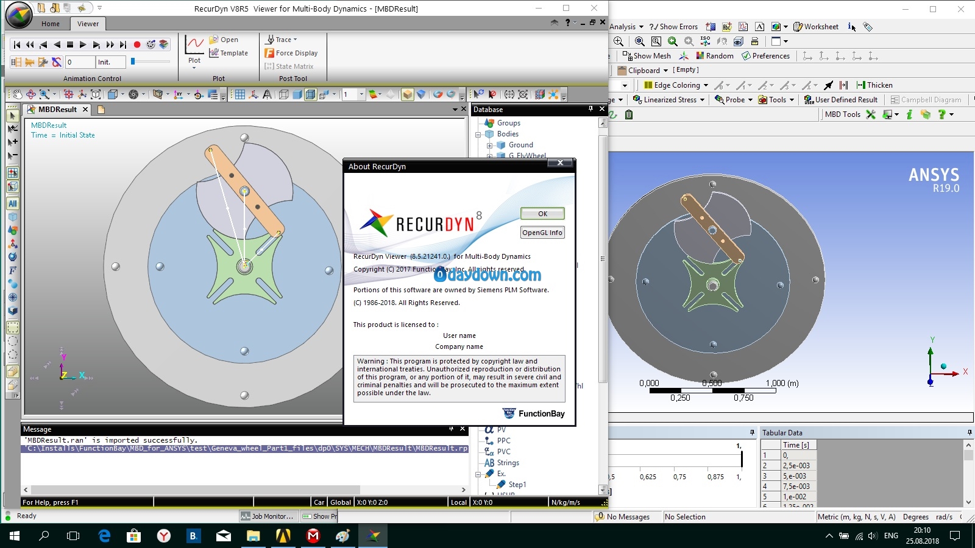Open Windows Start menu
Viewport: 975px width, 548px height.
(15, 536)
